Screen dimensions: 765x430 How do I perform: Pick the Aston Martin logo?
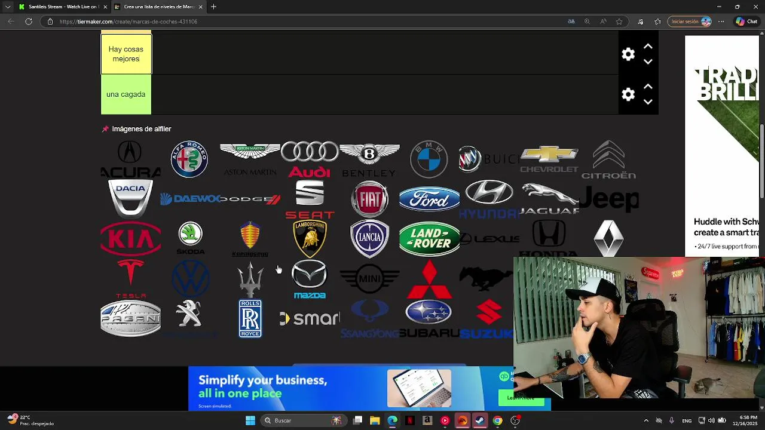coord(250,159)
